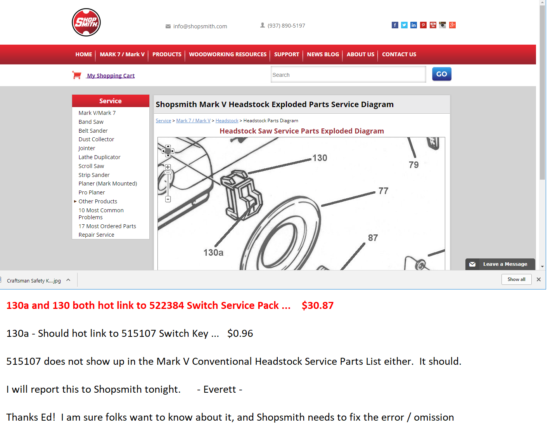The height and width of the screenshot is (435, 555).
Task: Open the Shopsmith Facebook page icon
Action: 395,25
